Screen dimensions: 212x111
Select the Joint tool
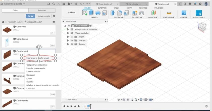click(x=142, y=13)
